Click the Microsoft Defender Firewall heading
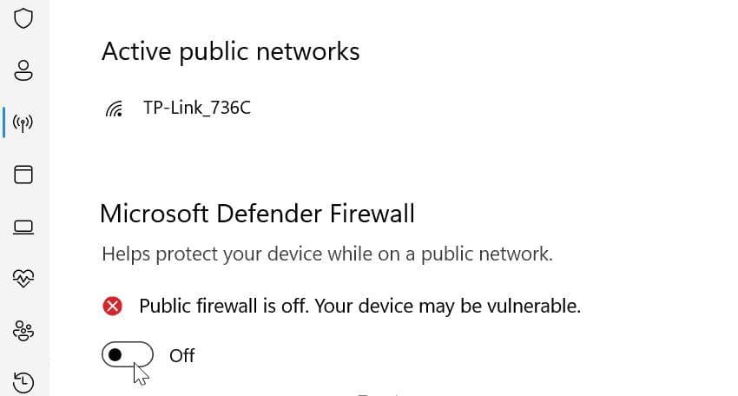The height and width of the screenshot is (396, 738). coord(257,213)
